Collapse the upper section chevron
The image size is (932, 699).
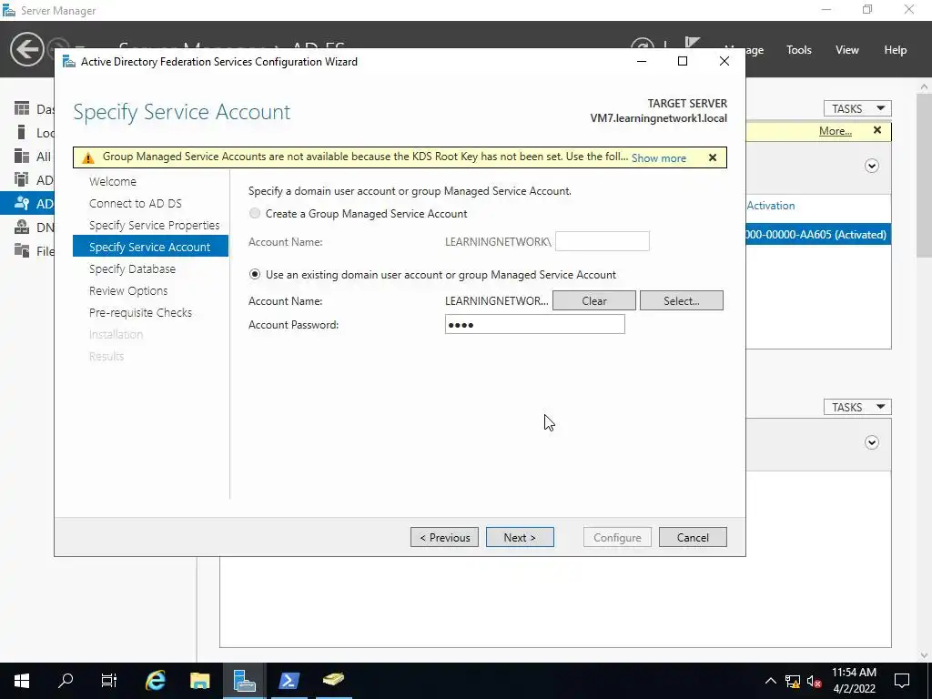[871, 166]
